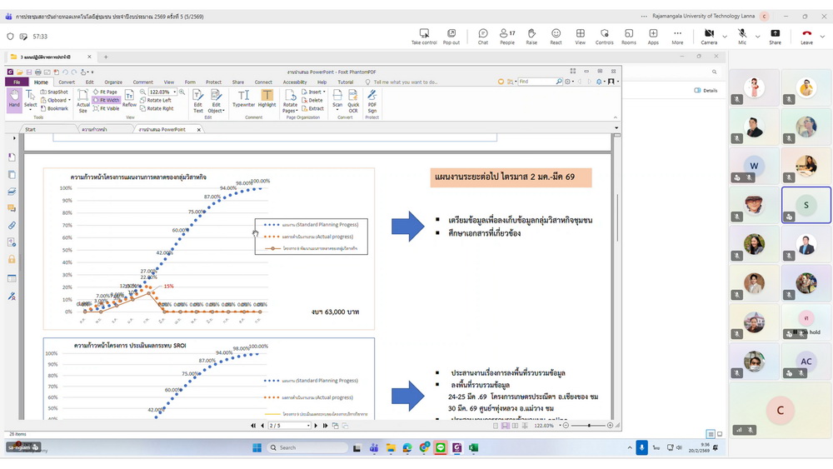Click the red Leave meeting button
This screenshot has width=833, height=469.
(806, 37)
